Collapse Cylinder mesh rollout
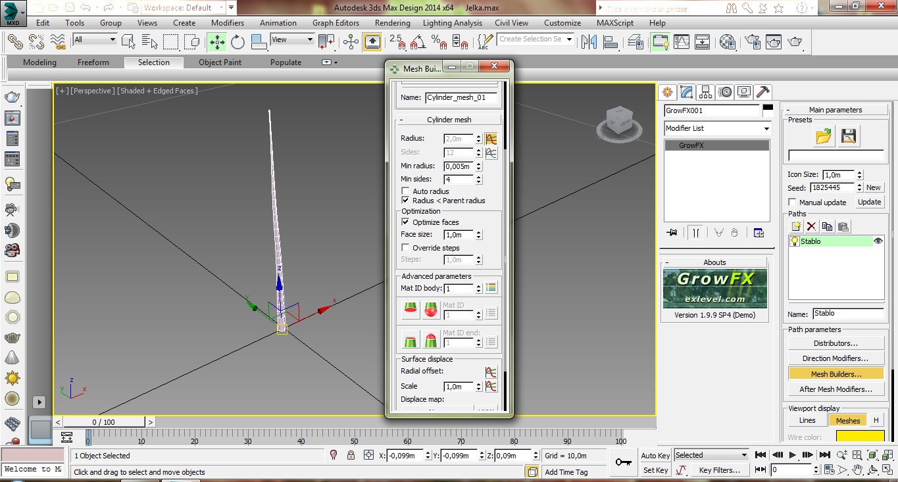The height and width of the screenshot is (482, 898). pyautogui.click(x=449, y=120)
